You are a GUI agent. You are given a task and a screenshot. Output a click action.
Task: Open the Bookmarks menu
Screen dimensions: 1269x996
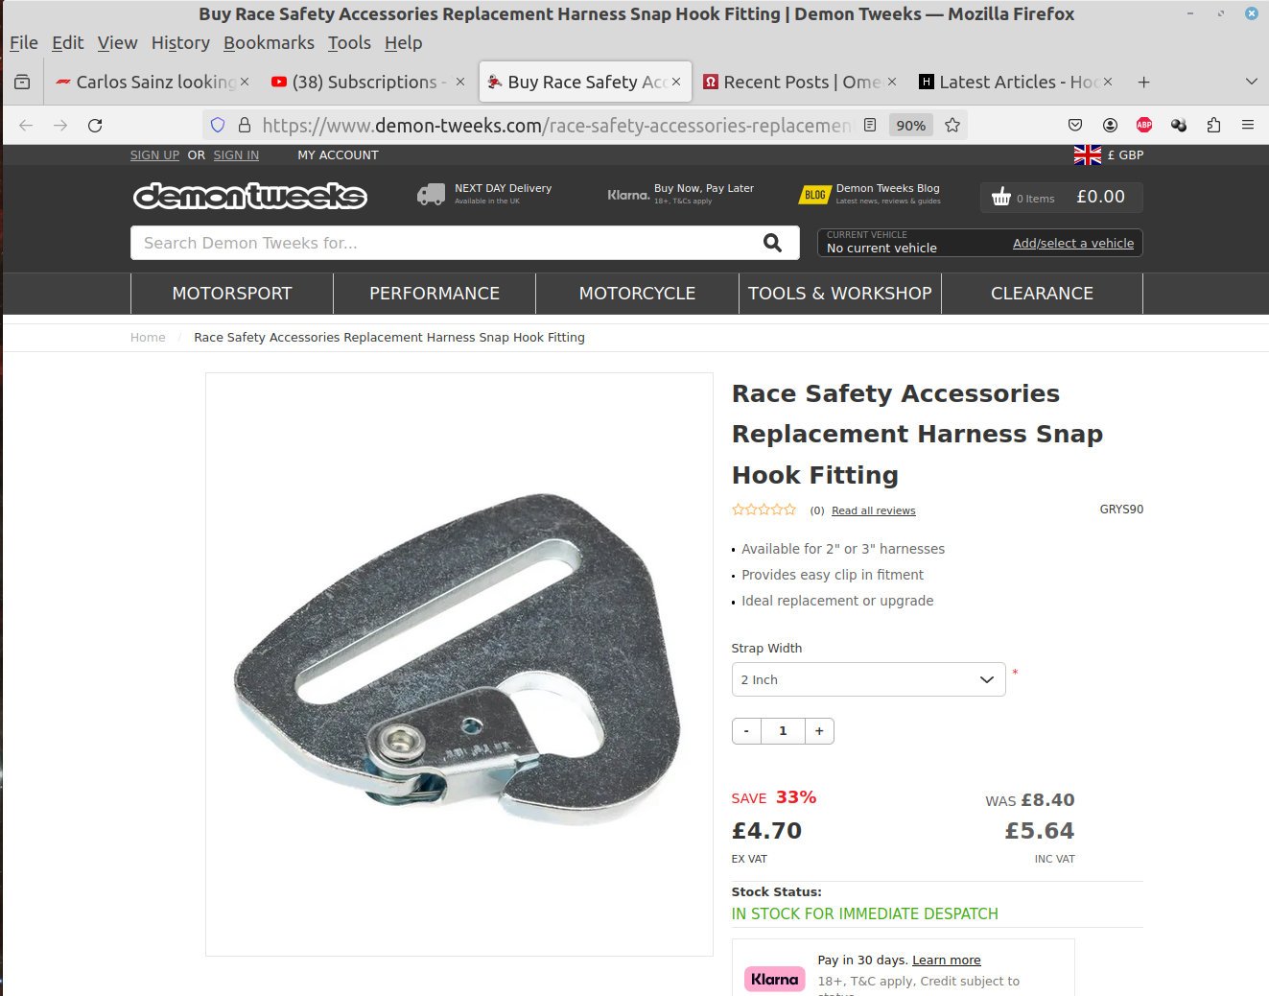pos(269,42)
